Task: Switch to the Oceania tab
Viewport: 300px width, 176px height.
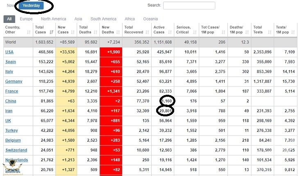Action: (150, 19)
